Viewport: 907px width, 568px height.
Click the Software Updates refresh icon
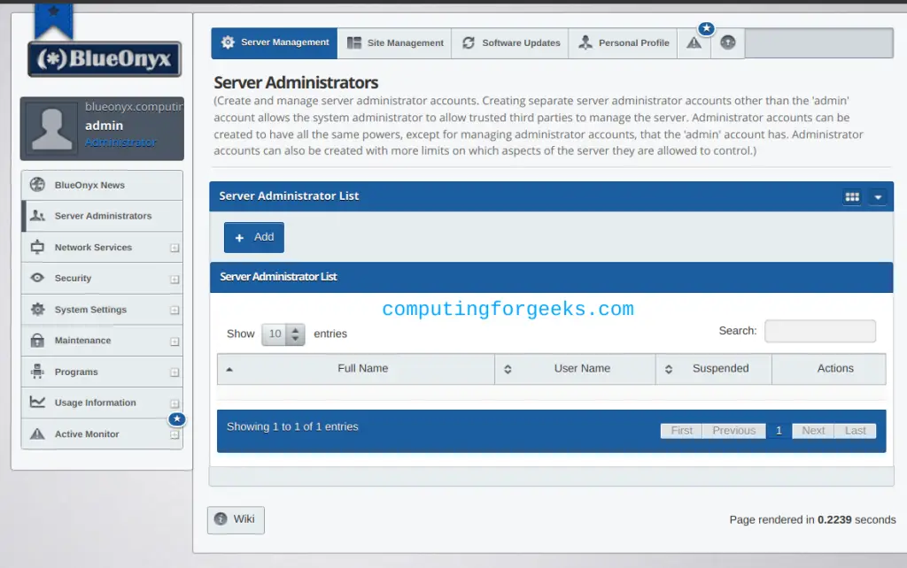(x=469, y=42)
